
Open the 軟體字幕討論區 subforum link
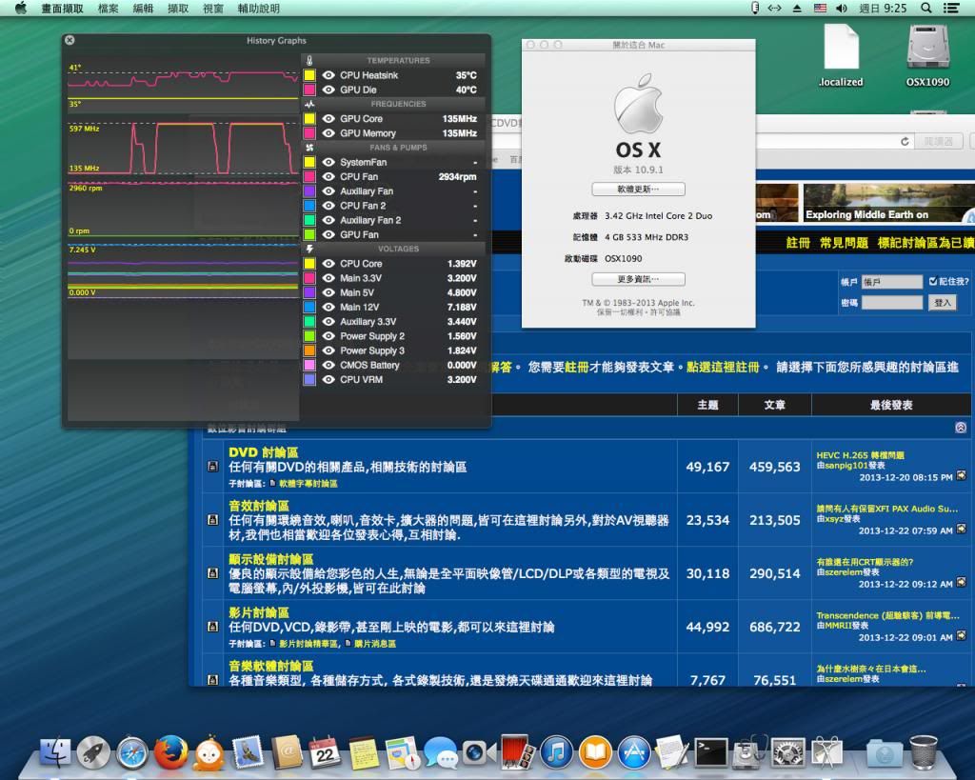point(308,483)
